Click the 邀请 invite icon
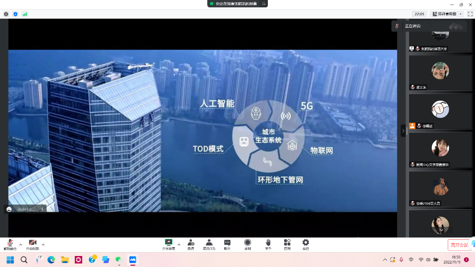Screen dimensions: 475x267 point(191,244)
